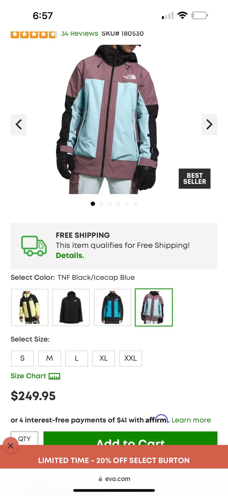Dismiss the limited time promo banner
This screenshot has width=228, height=496.
(x=11, y=445)
